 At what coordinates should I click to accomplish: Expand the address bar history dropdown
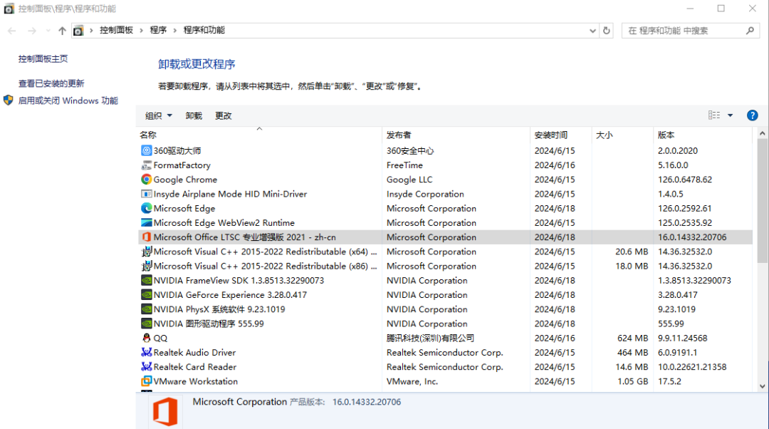point(592,31)
